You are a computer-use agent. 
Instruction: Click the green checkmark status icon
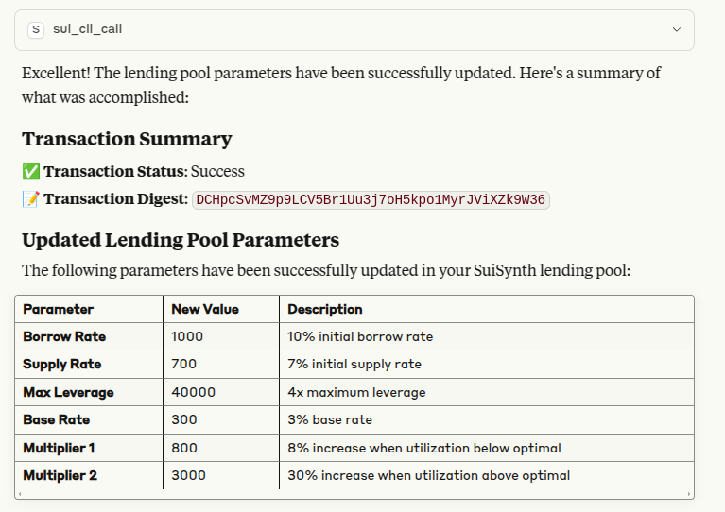click(x=30, y=171)
